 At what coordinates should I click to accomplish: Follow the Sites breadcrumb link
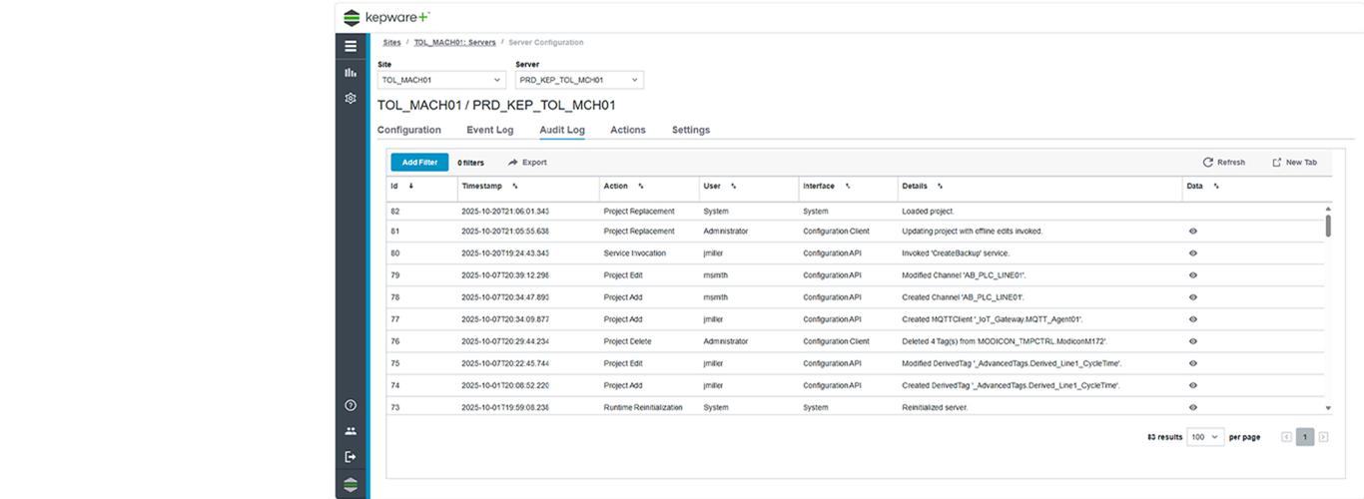click(x=391, y=43)
